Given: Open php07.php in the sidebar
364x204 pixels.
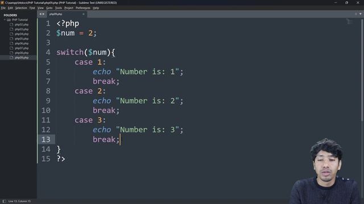Looking at the screenshot, I should (x=22, y=48).
